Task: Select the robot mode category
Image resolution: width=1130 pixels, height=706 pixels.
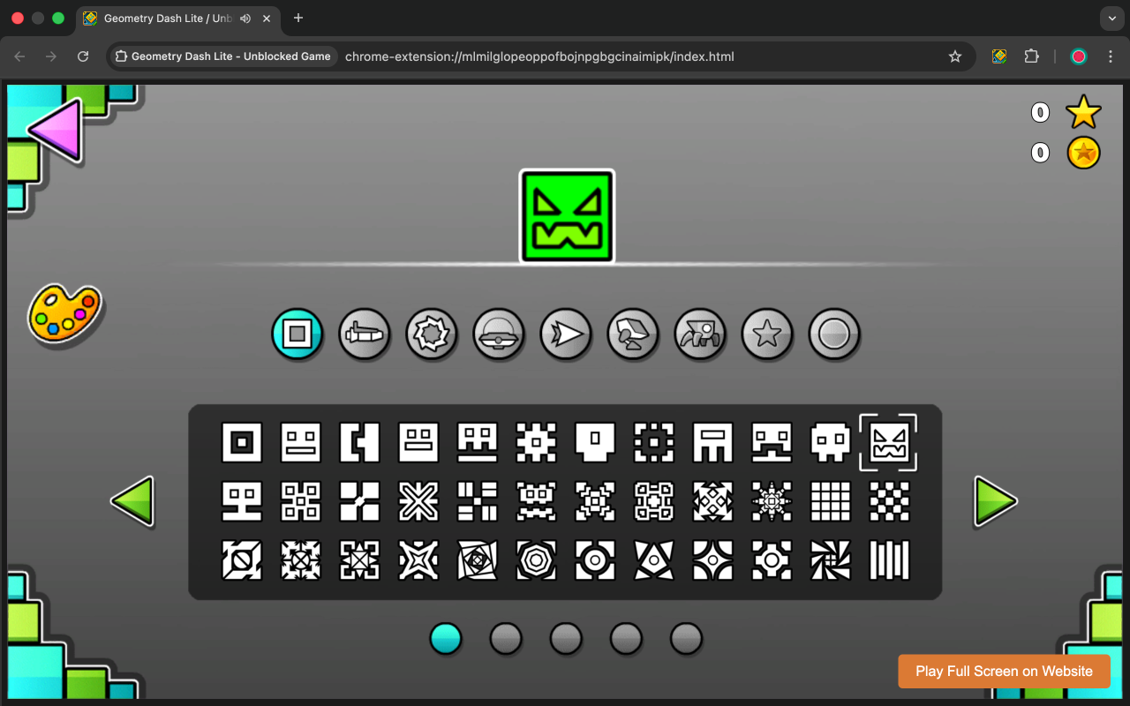Action: [x=633, y=334]
